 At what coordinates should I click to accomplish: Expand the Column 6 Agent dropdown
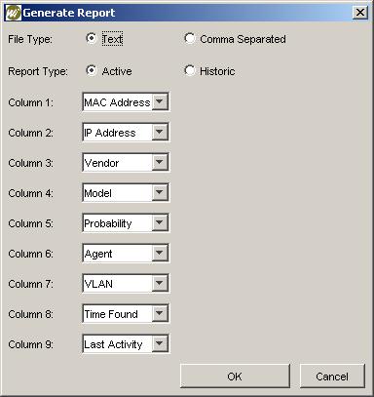[160, 254]
